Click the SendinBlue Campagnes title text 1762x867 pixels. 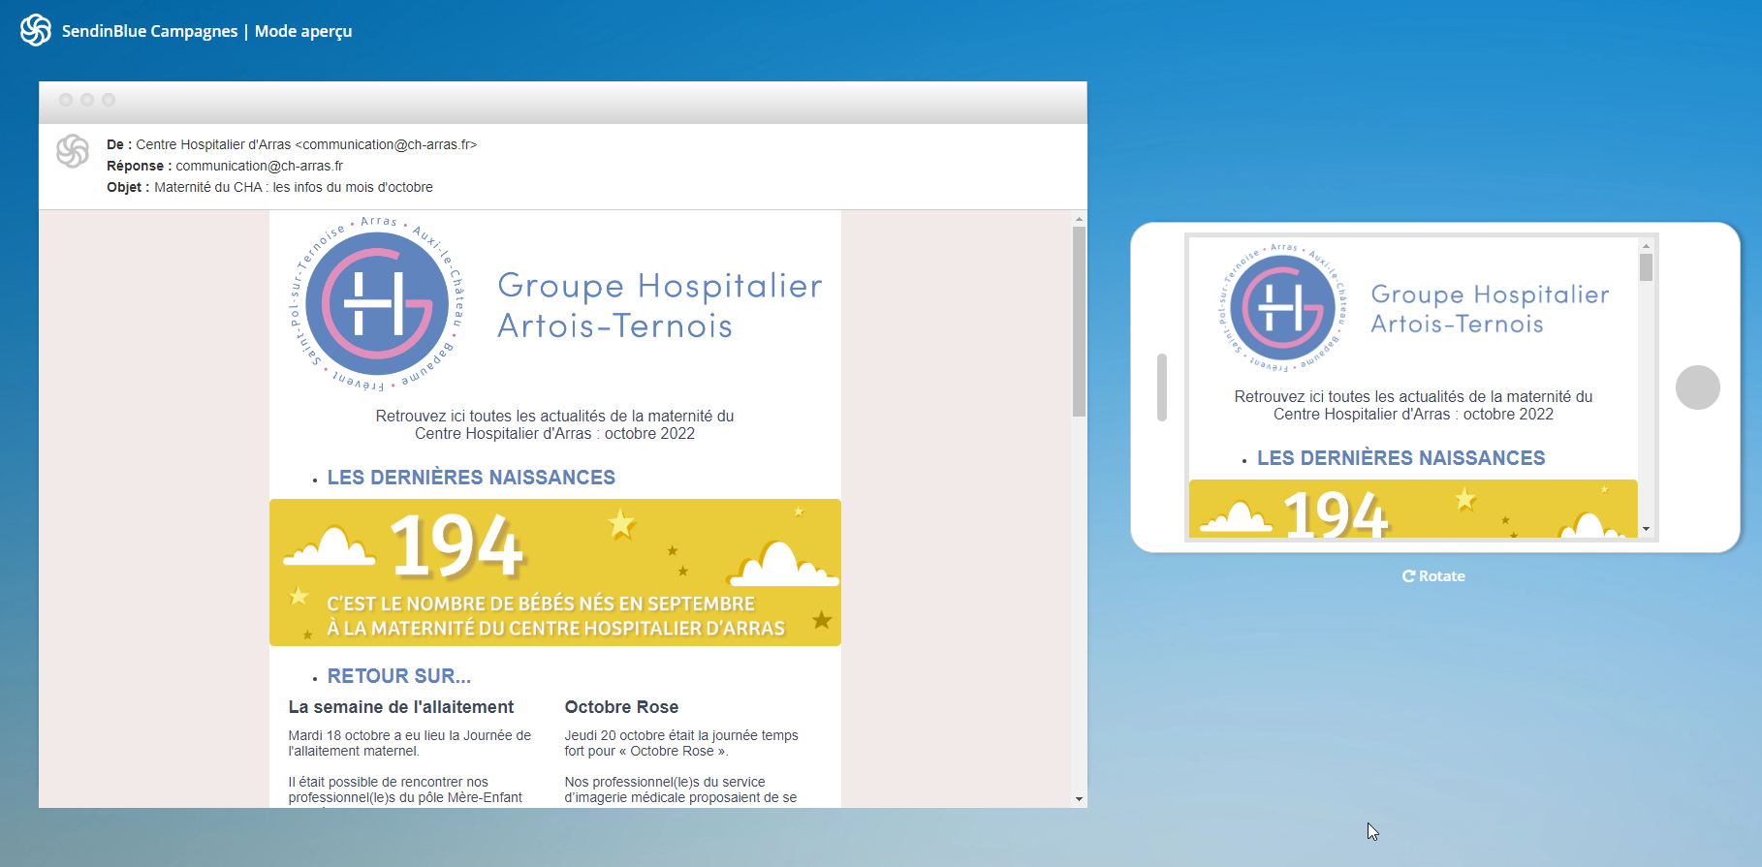pyautogui.click(x=149, y=31)
